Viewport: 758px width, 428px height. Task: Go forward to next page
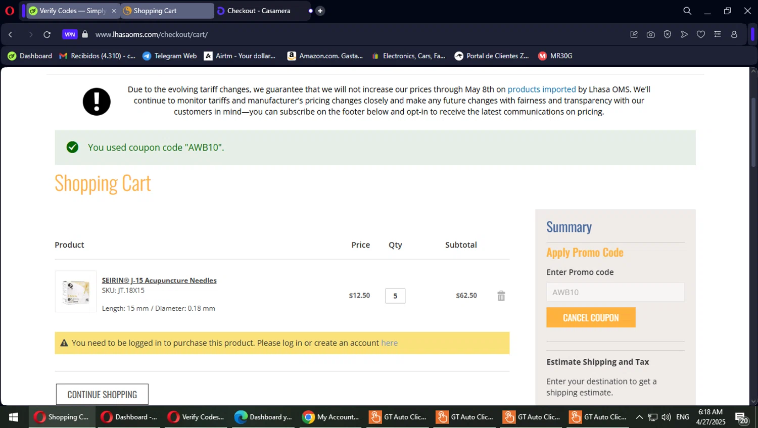[x=30, y=34]
